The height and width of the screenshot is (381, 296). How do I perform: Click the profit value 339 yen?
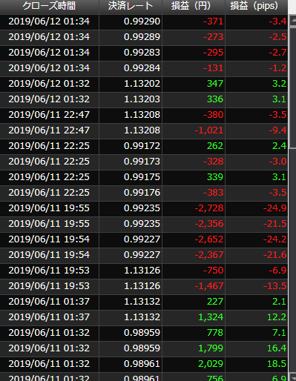[215, 177]
